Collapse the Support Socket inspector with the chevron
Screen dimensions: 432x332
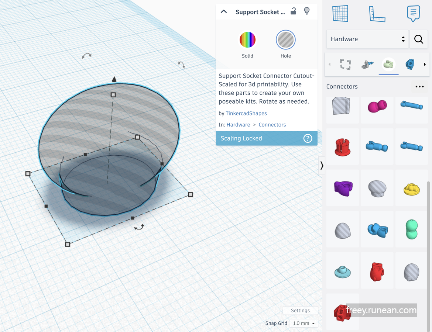223,11
